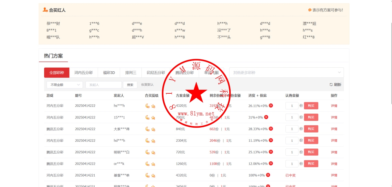Click the share quantity field for 15***1

click(x=292, y=117)
